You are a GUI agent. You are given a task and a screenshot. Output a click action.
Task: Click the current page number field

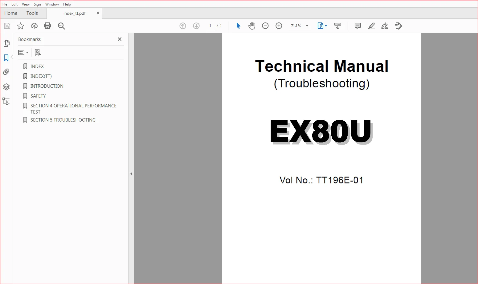pyautogui.click(x=210, y=26)
